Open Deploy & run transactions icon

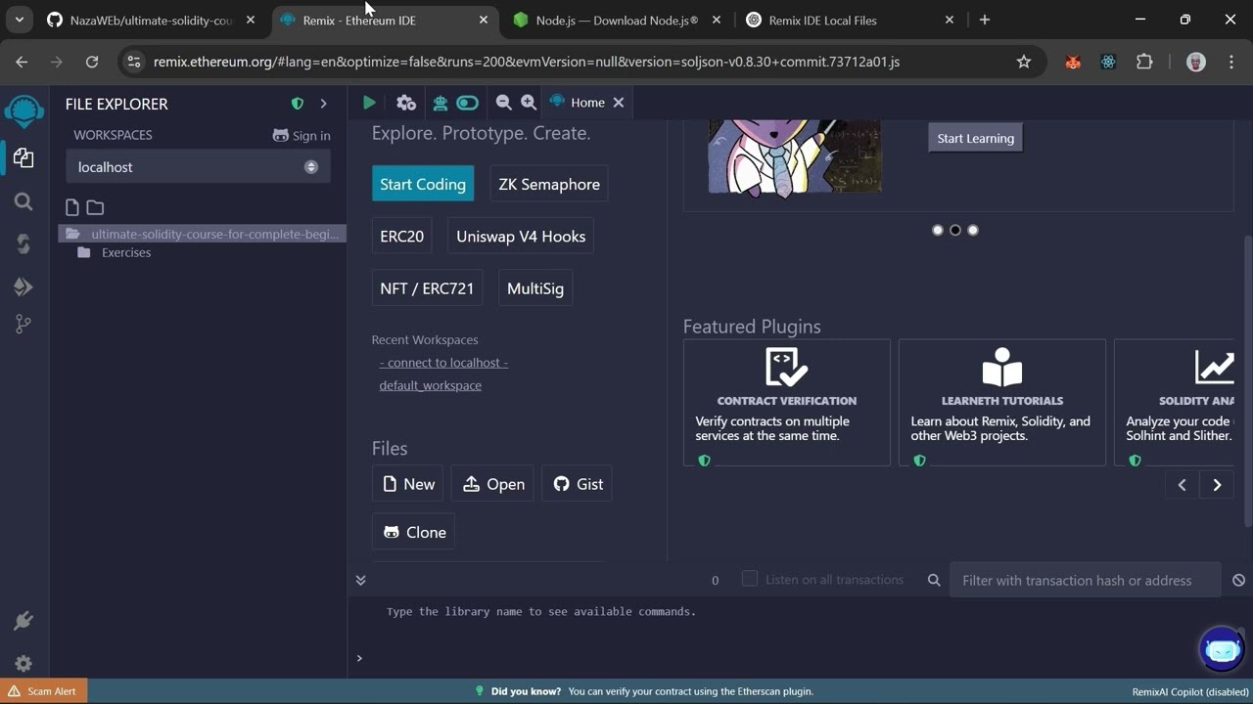[23, 286]
